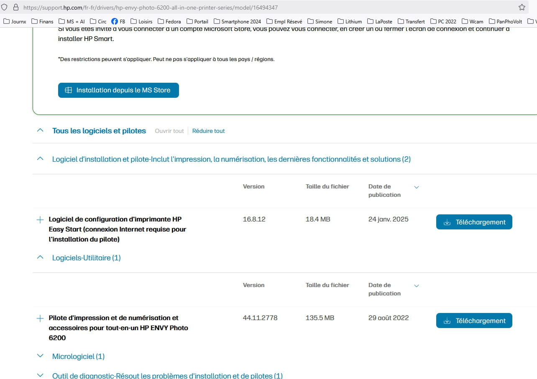Open the Circ bookmarks folder
Screen dimensions: 537x379
pyautogui.click(x=98, y=21)
